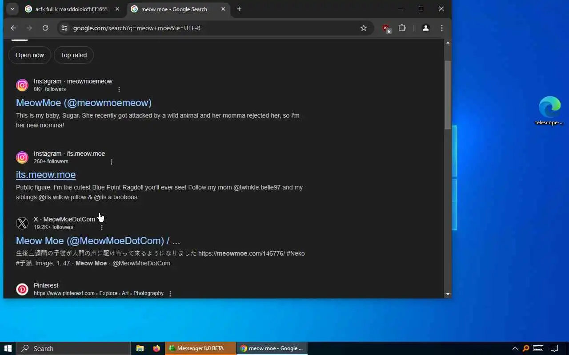569x355 pixels.
Task: Click 'Instagram · meowmoemeow' source text
Action: coord(73,81)
